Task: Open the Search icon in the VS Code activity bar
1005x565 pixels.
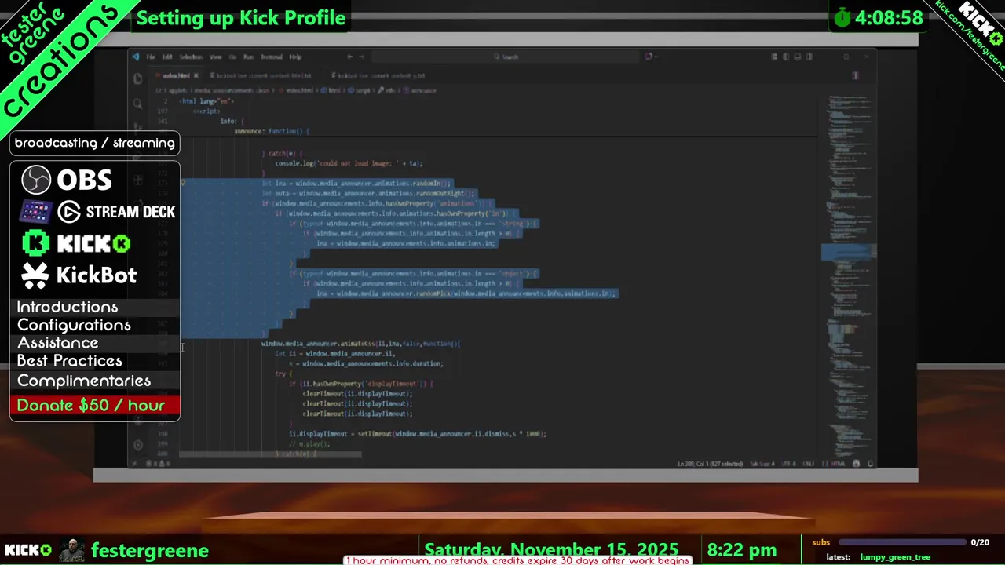Action: (x=138, y=104)
